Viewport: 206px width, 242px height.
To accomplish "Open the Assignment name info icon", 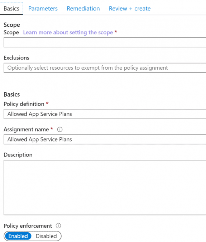I will [x=60, y=129].
